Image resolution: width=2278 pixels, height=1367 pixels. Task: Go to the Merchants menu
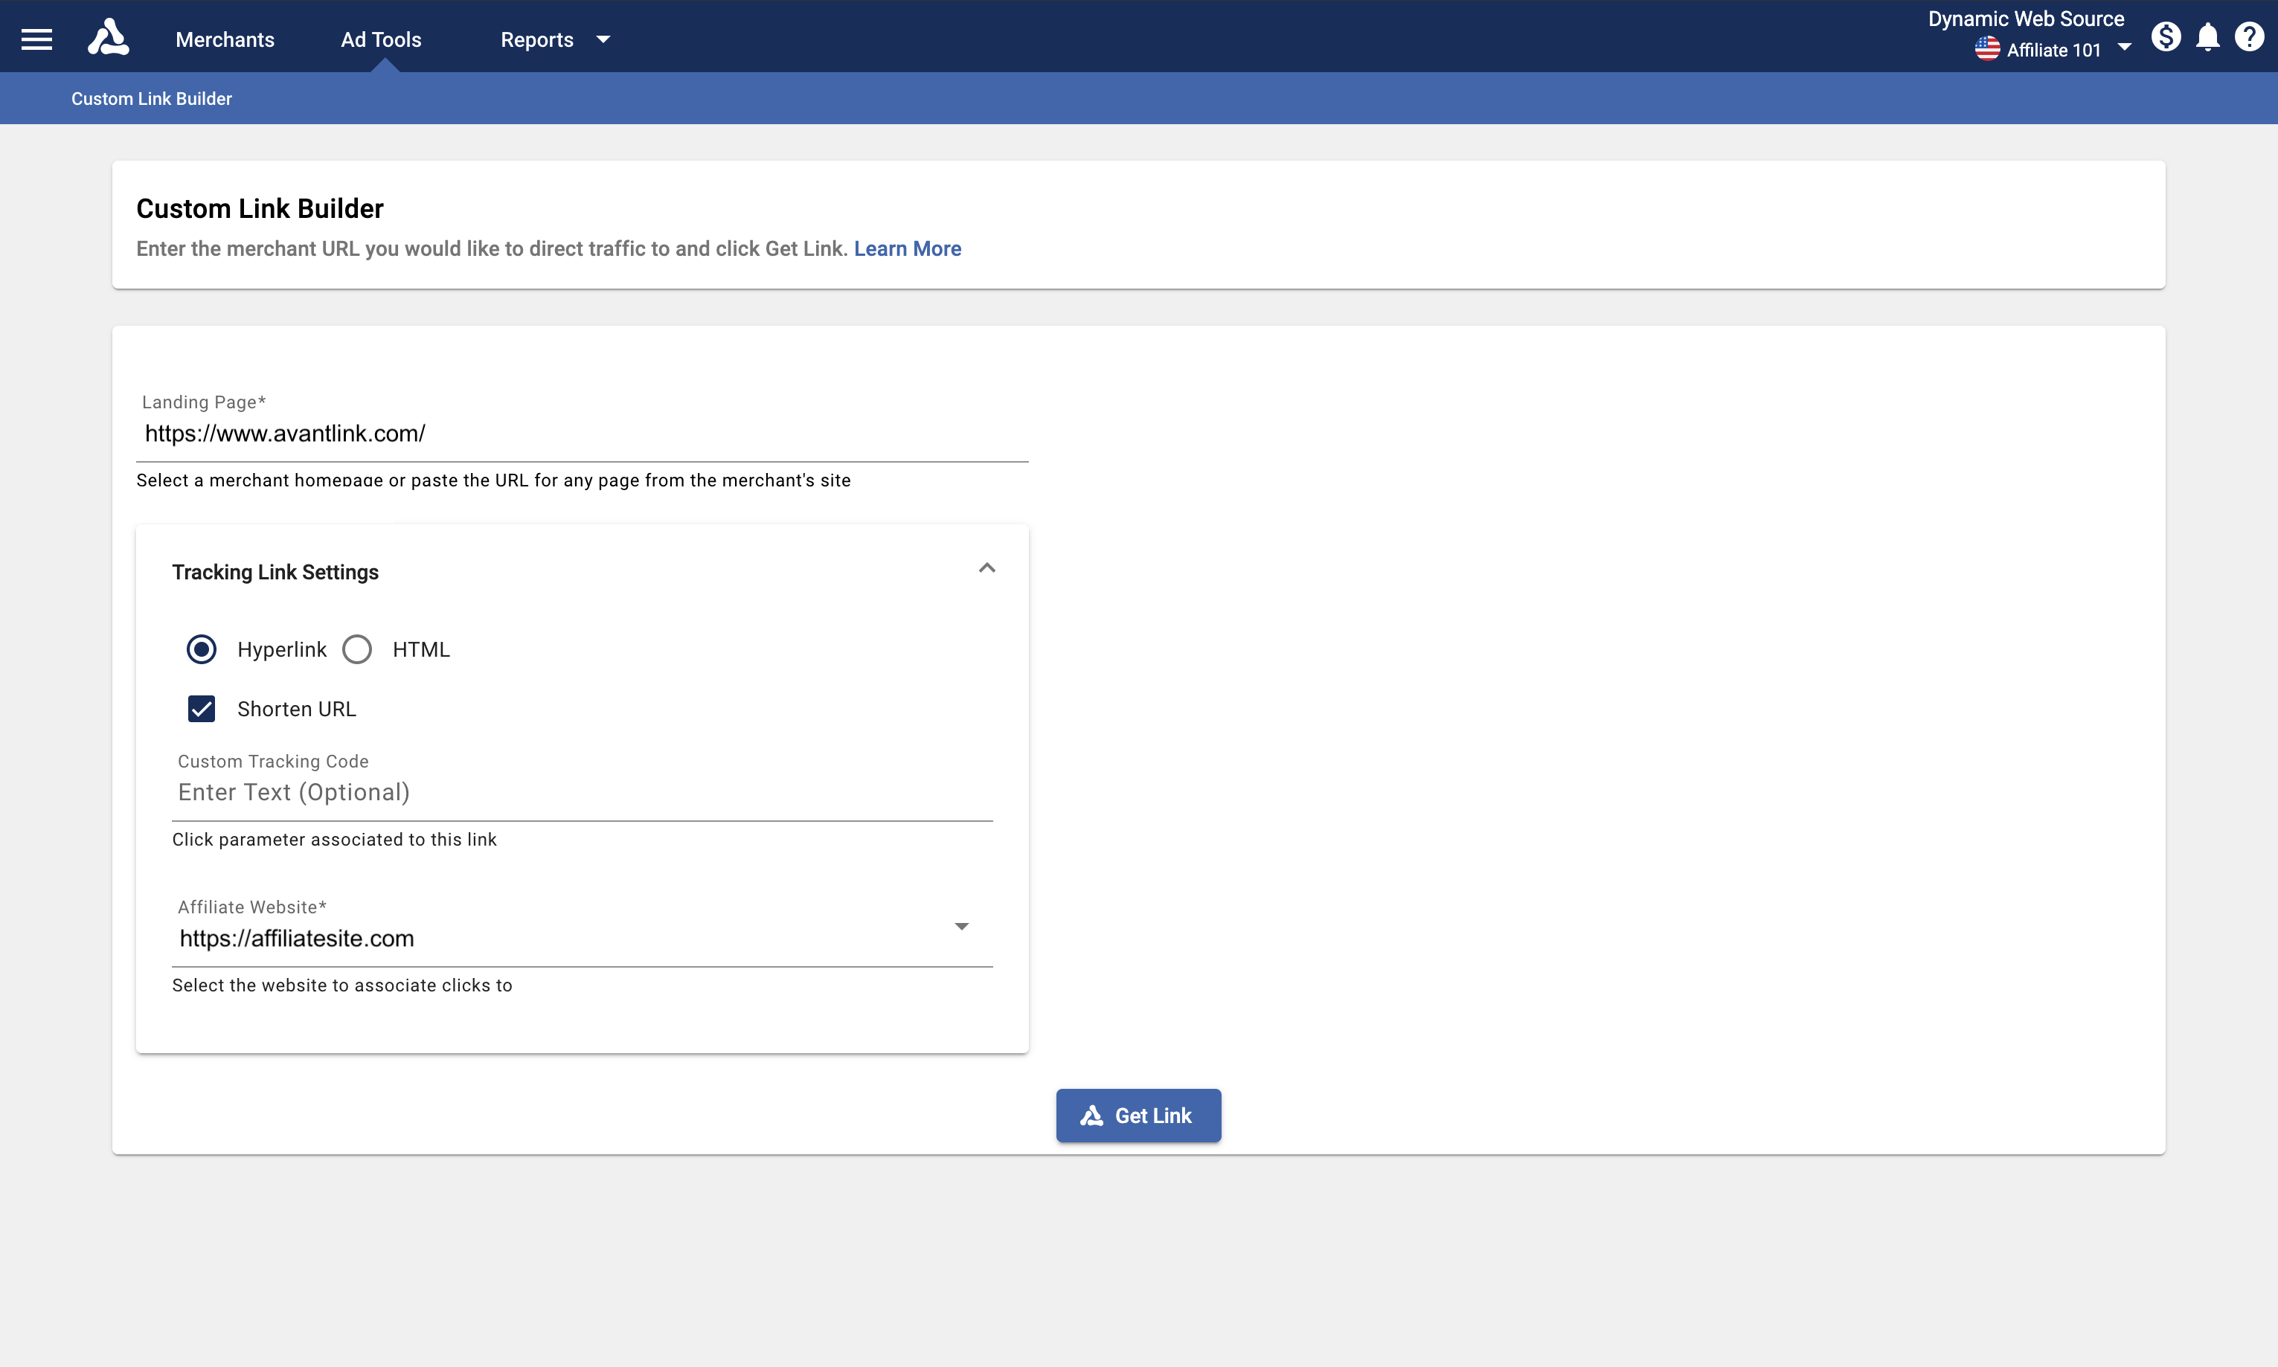click(x=225, y=39)
